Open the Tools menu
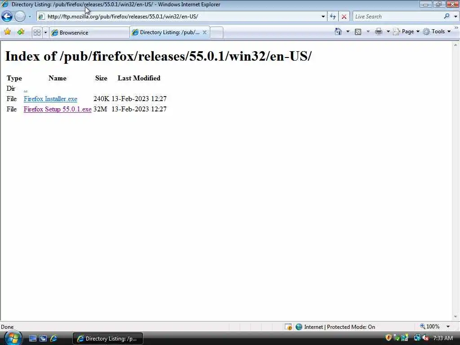This screenshot has width=460, height=345. point(437,31)
